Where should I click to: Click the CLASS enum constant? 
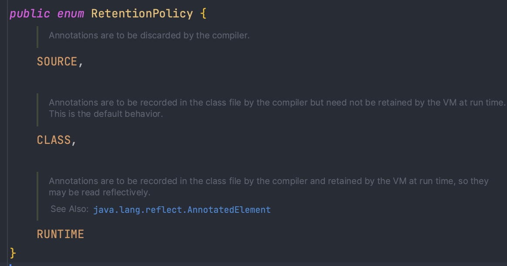[54, 140]
